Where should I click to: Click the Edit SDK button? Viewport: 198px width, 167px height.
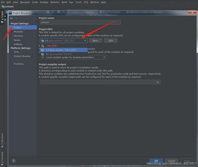pyautogui.click(x=111, y=41)
